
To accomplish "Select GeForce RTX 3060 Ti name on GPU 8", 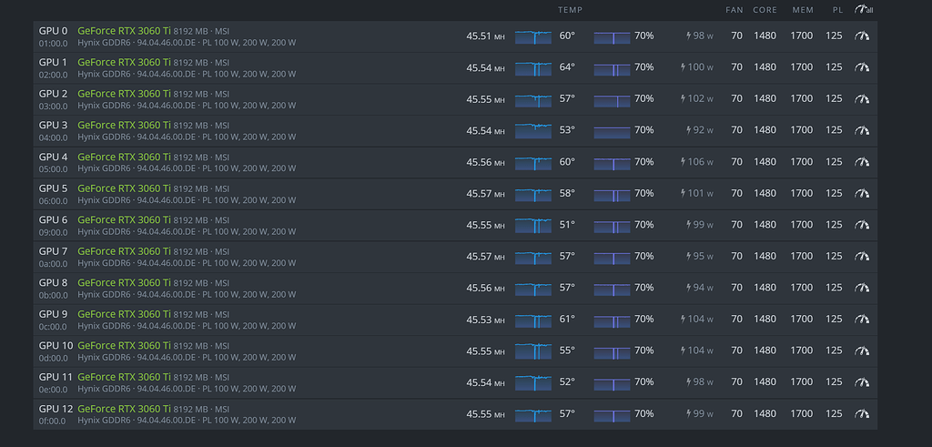I will 124,282.
